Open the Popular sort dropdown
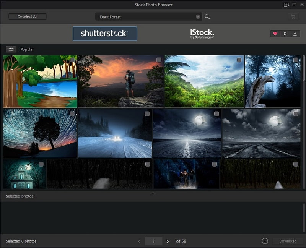306x248 pixels. coord(27,49)
